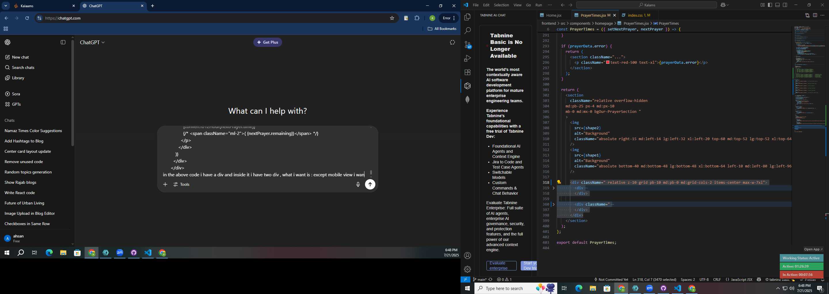The image size is (829, 294).
Task: Reload the ChatGPT page
Action: pos(27,18)
